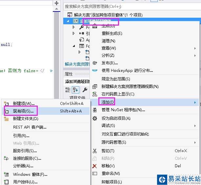Expand the Properties tree node

click(73, 27)
